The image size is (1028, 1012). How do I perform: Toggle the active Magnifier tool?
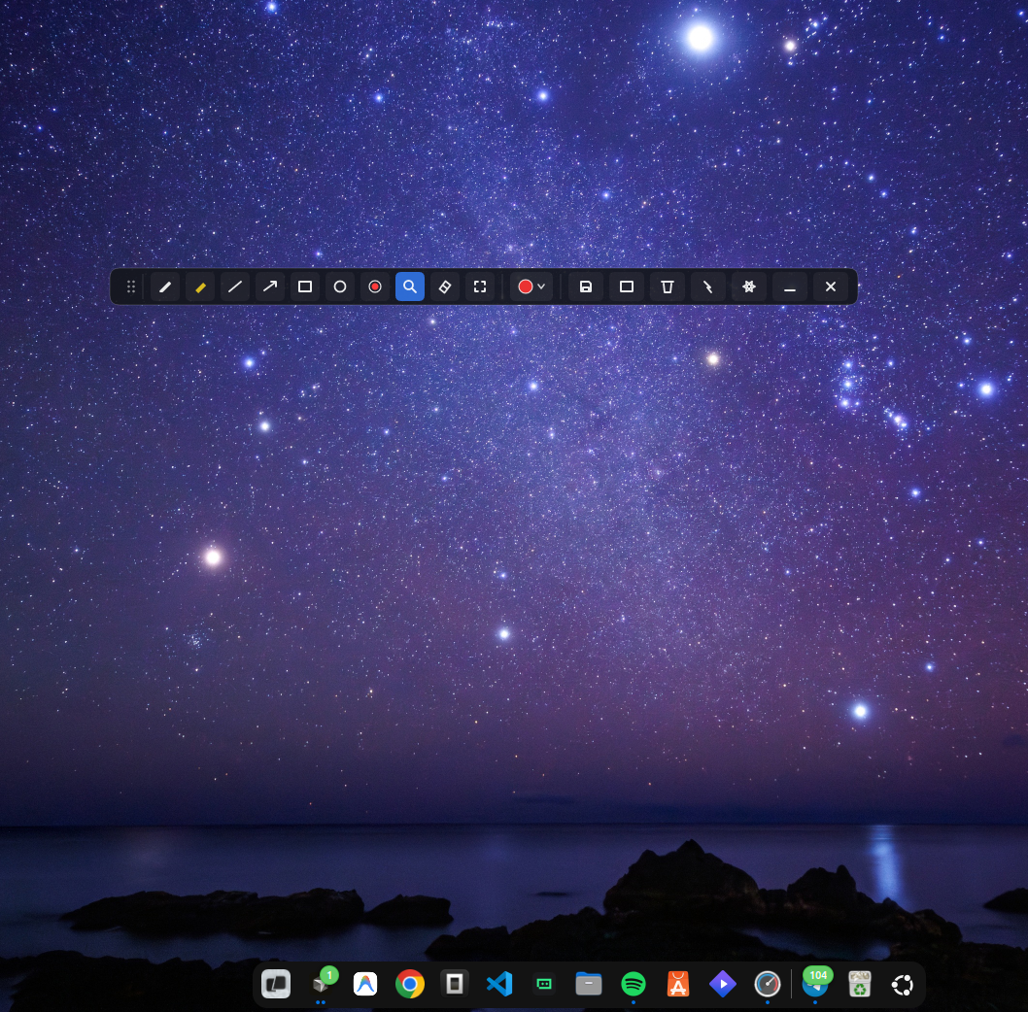point(410,287)
